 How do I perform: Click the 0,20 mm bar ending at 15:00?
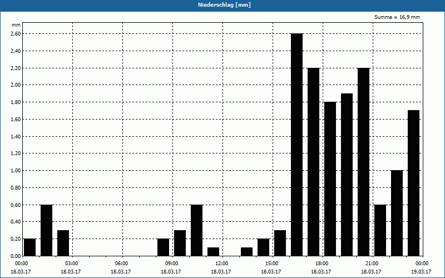(x=263, y=247)
